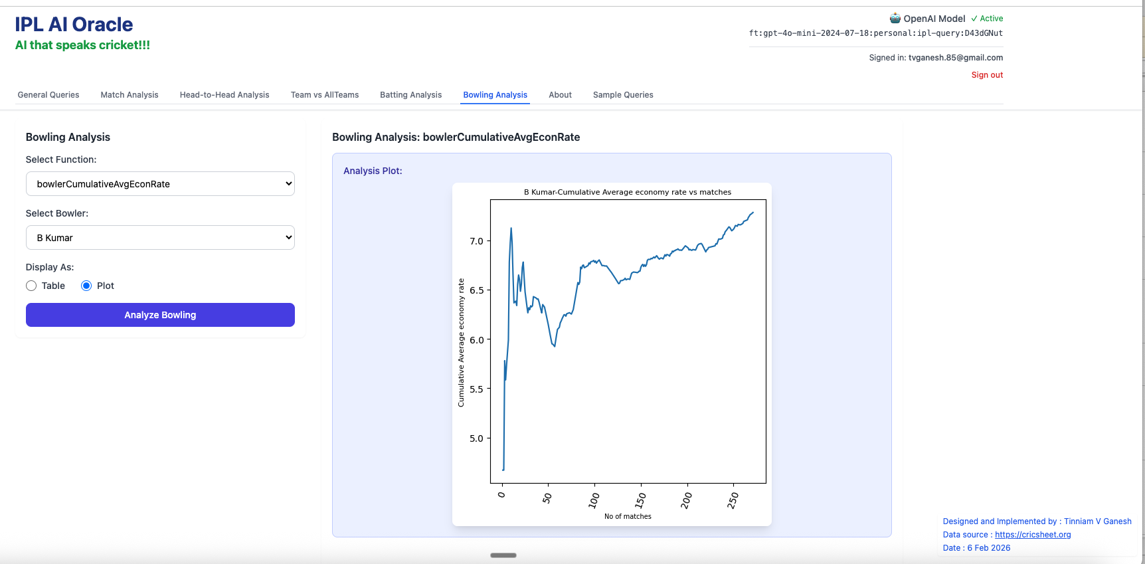Open the Team vs AllTeams tab
The image size is (1145, 564).
tap(325, 95)
